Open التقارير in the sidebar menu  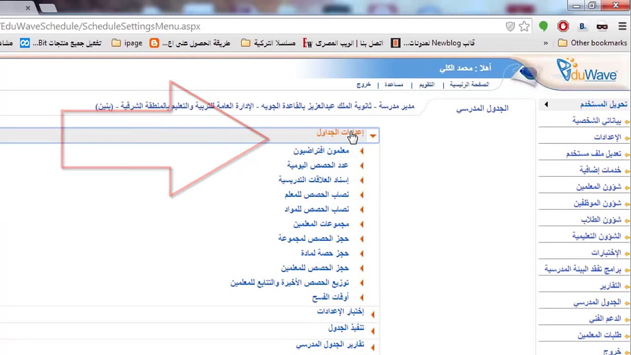tap(610, 286)
